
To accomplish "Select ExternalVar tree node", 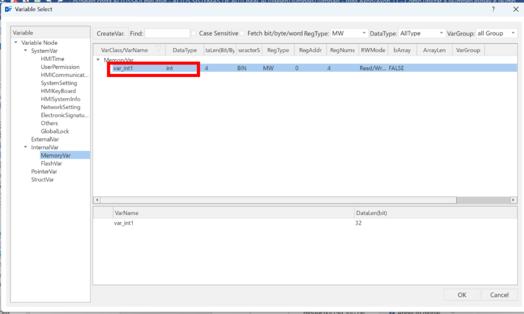I will tap(45, 139).
